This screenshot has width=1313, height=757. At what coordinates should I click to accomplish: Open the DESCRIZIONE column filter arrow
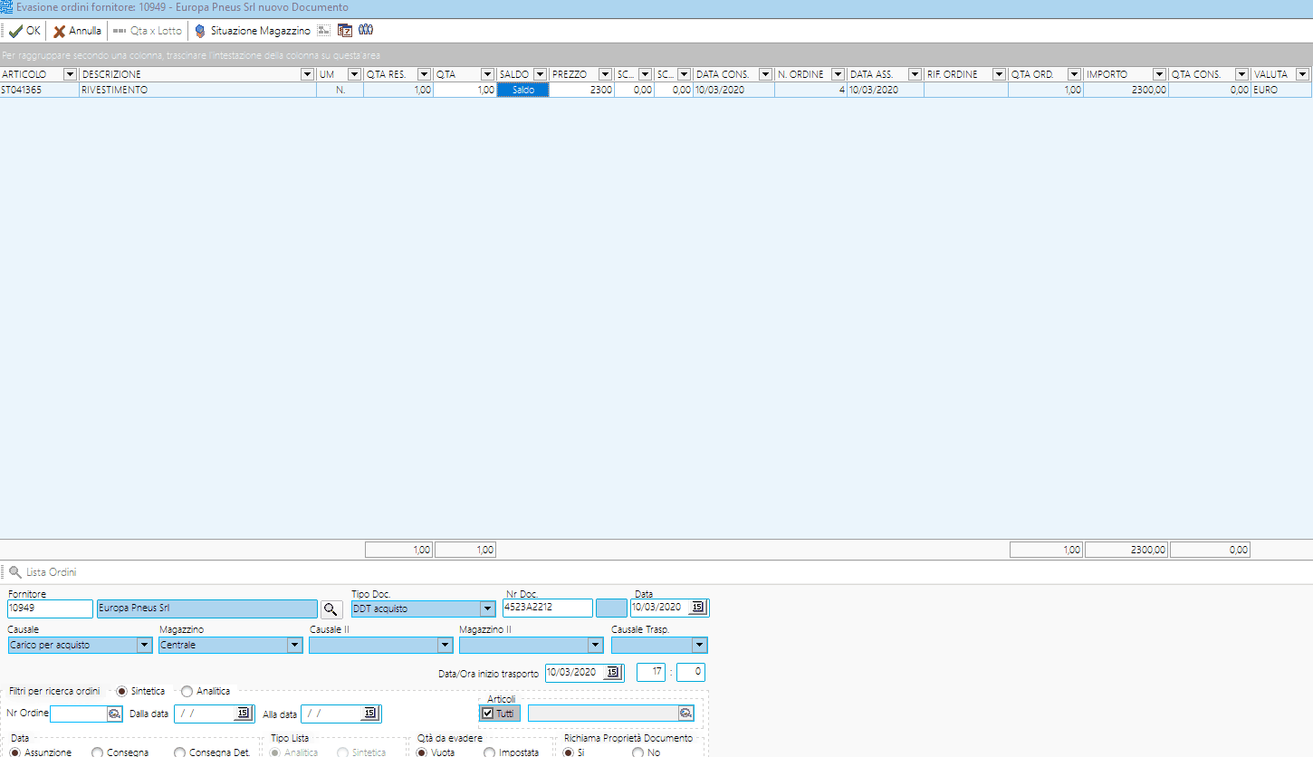coord(308,74)
